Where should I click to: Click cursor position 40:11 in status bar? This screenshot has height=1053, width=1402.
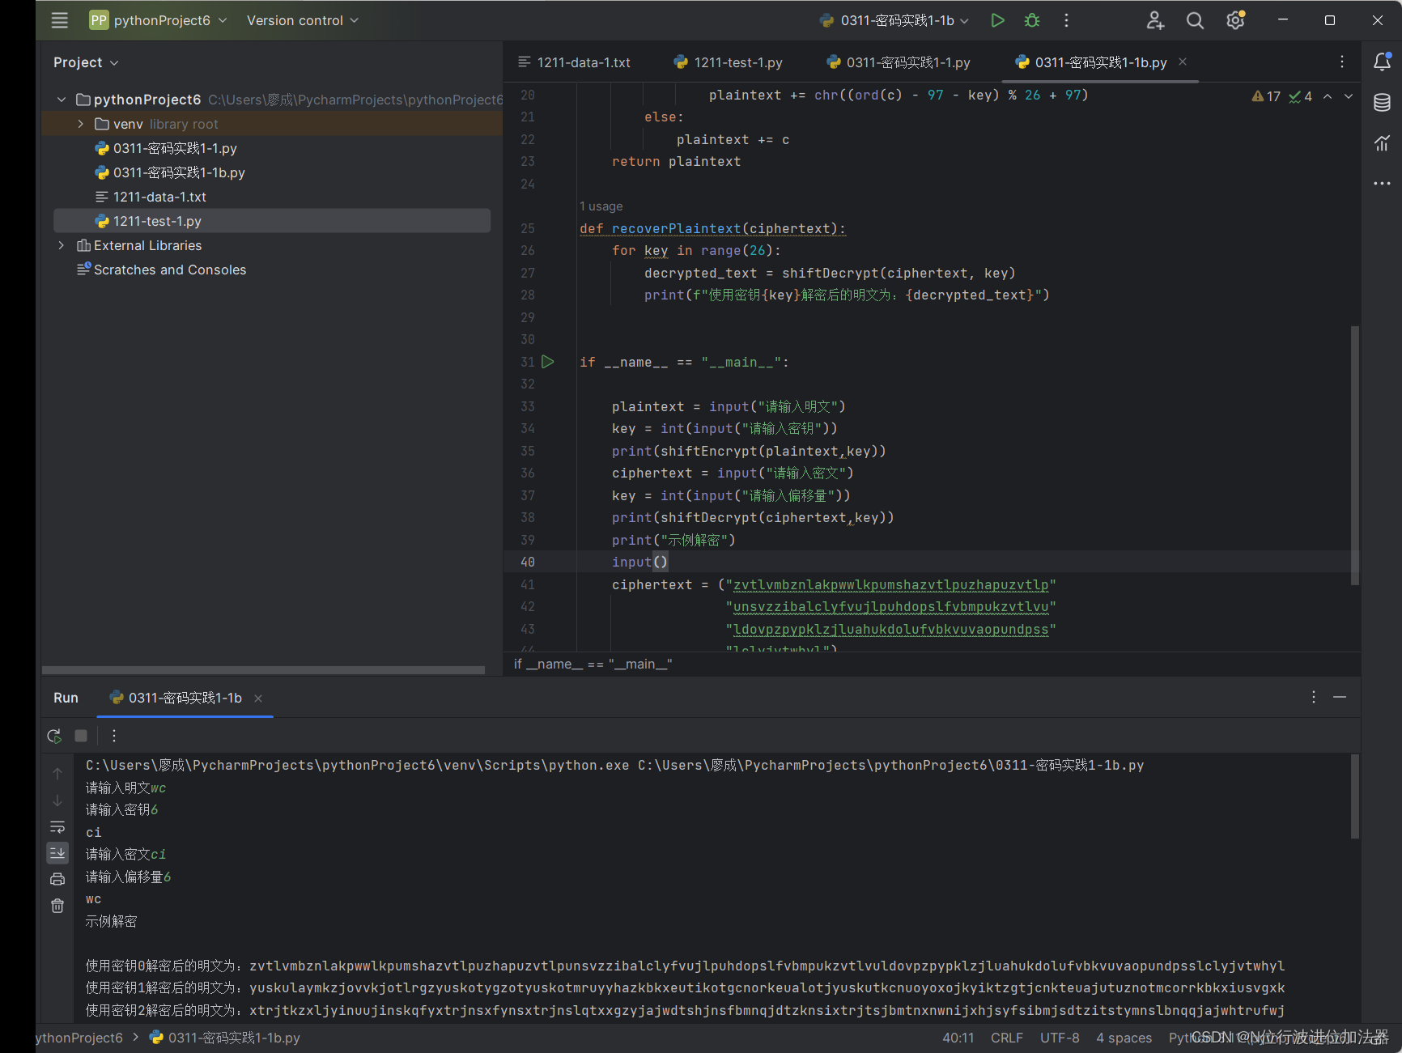(x=958, y=1038)
